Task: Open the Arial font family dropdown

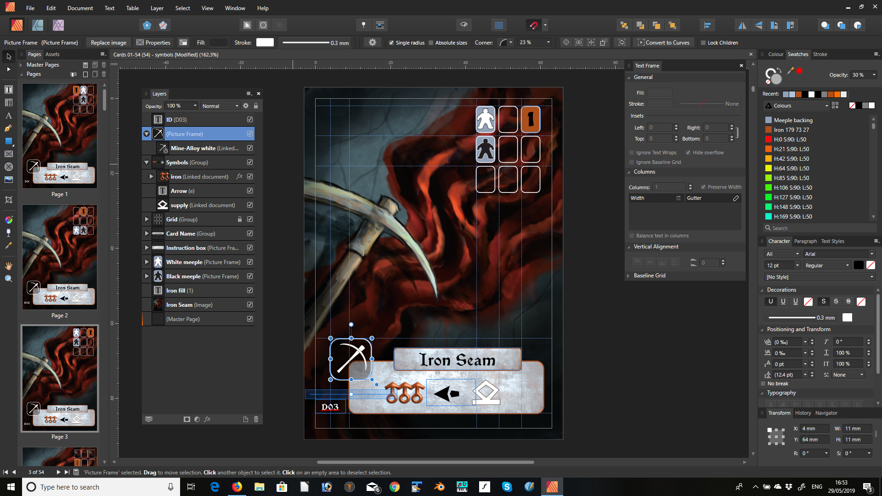Action: point(839,254)
